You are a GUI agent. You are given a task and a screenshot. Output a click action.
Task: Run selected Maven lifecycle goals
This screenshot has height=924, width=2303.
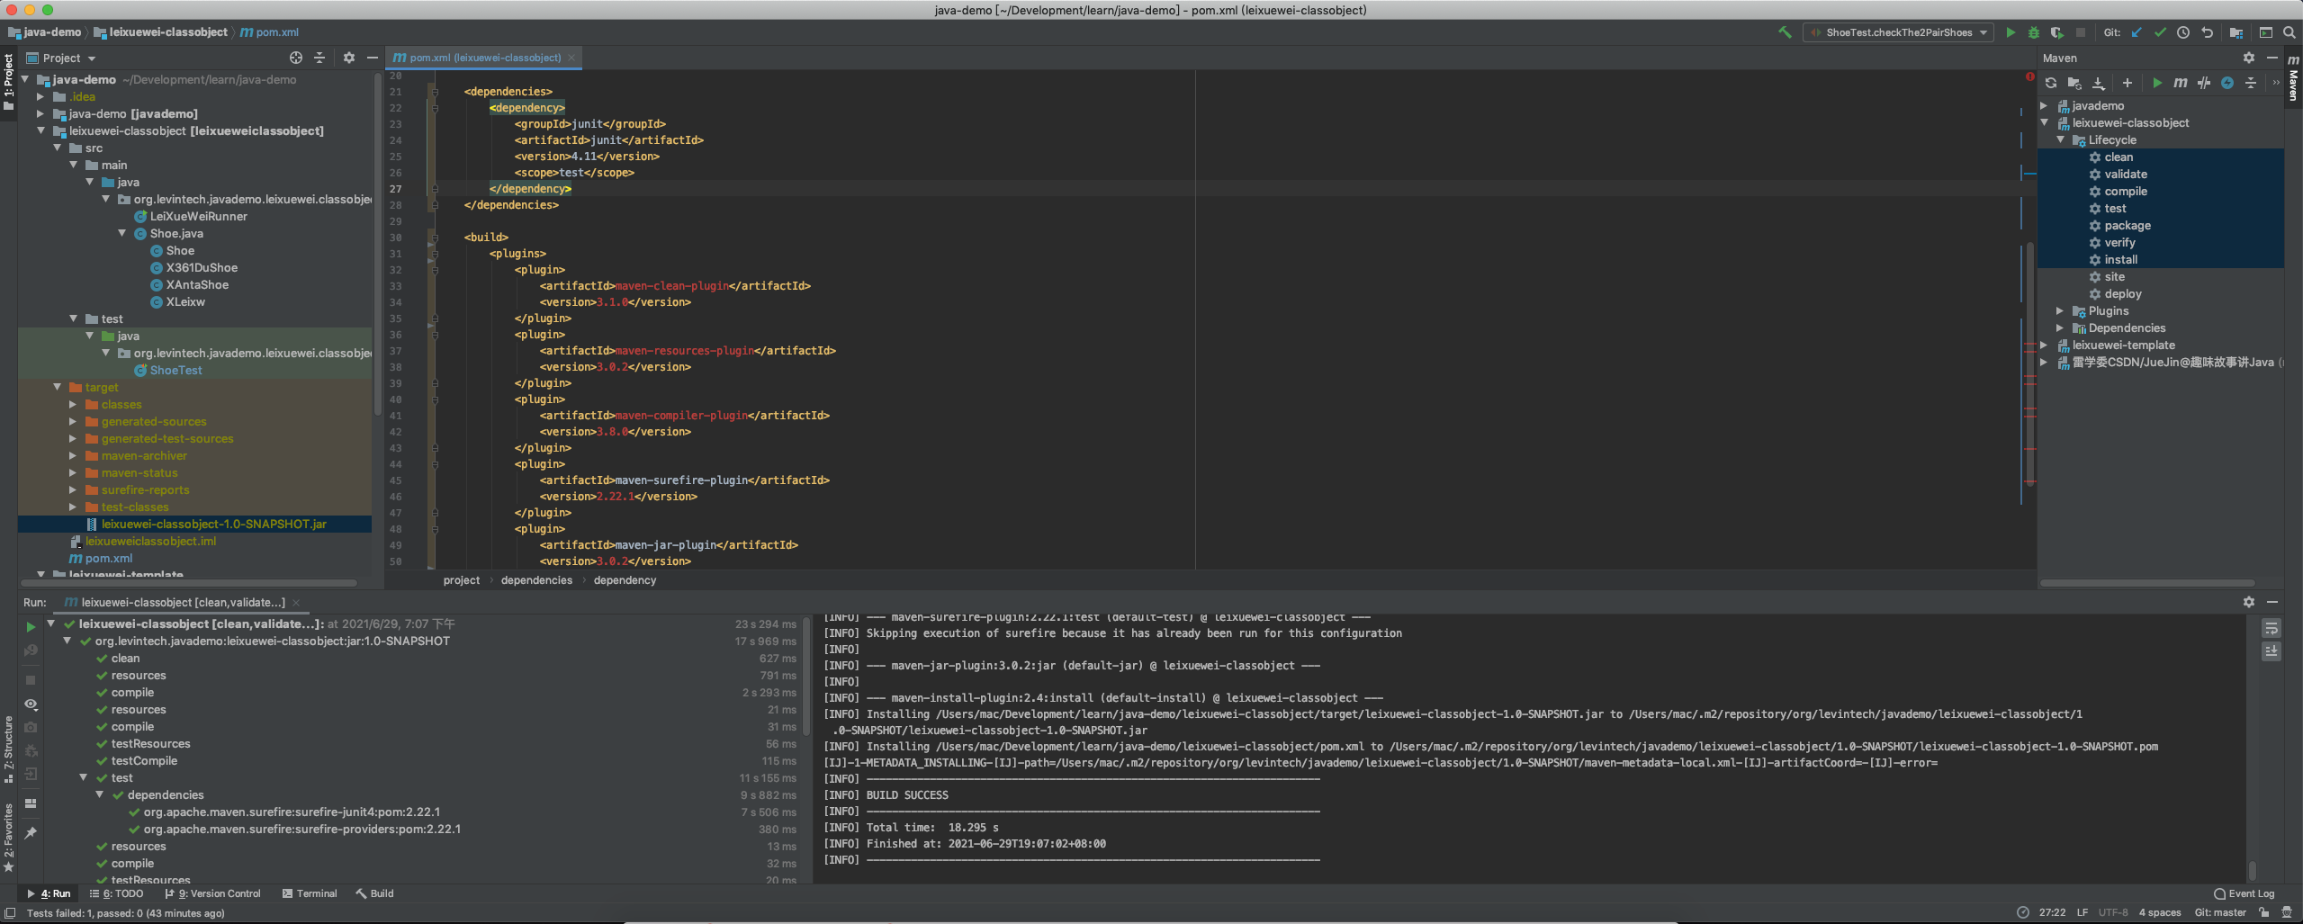[x=2157, y=83]
